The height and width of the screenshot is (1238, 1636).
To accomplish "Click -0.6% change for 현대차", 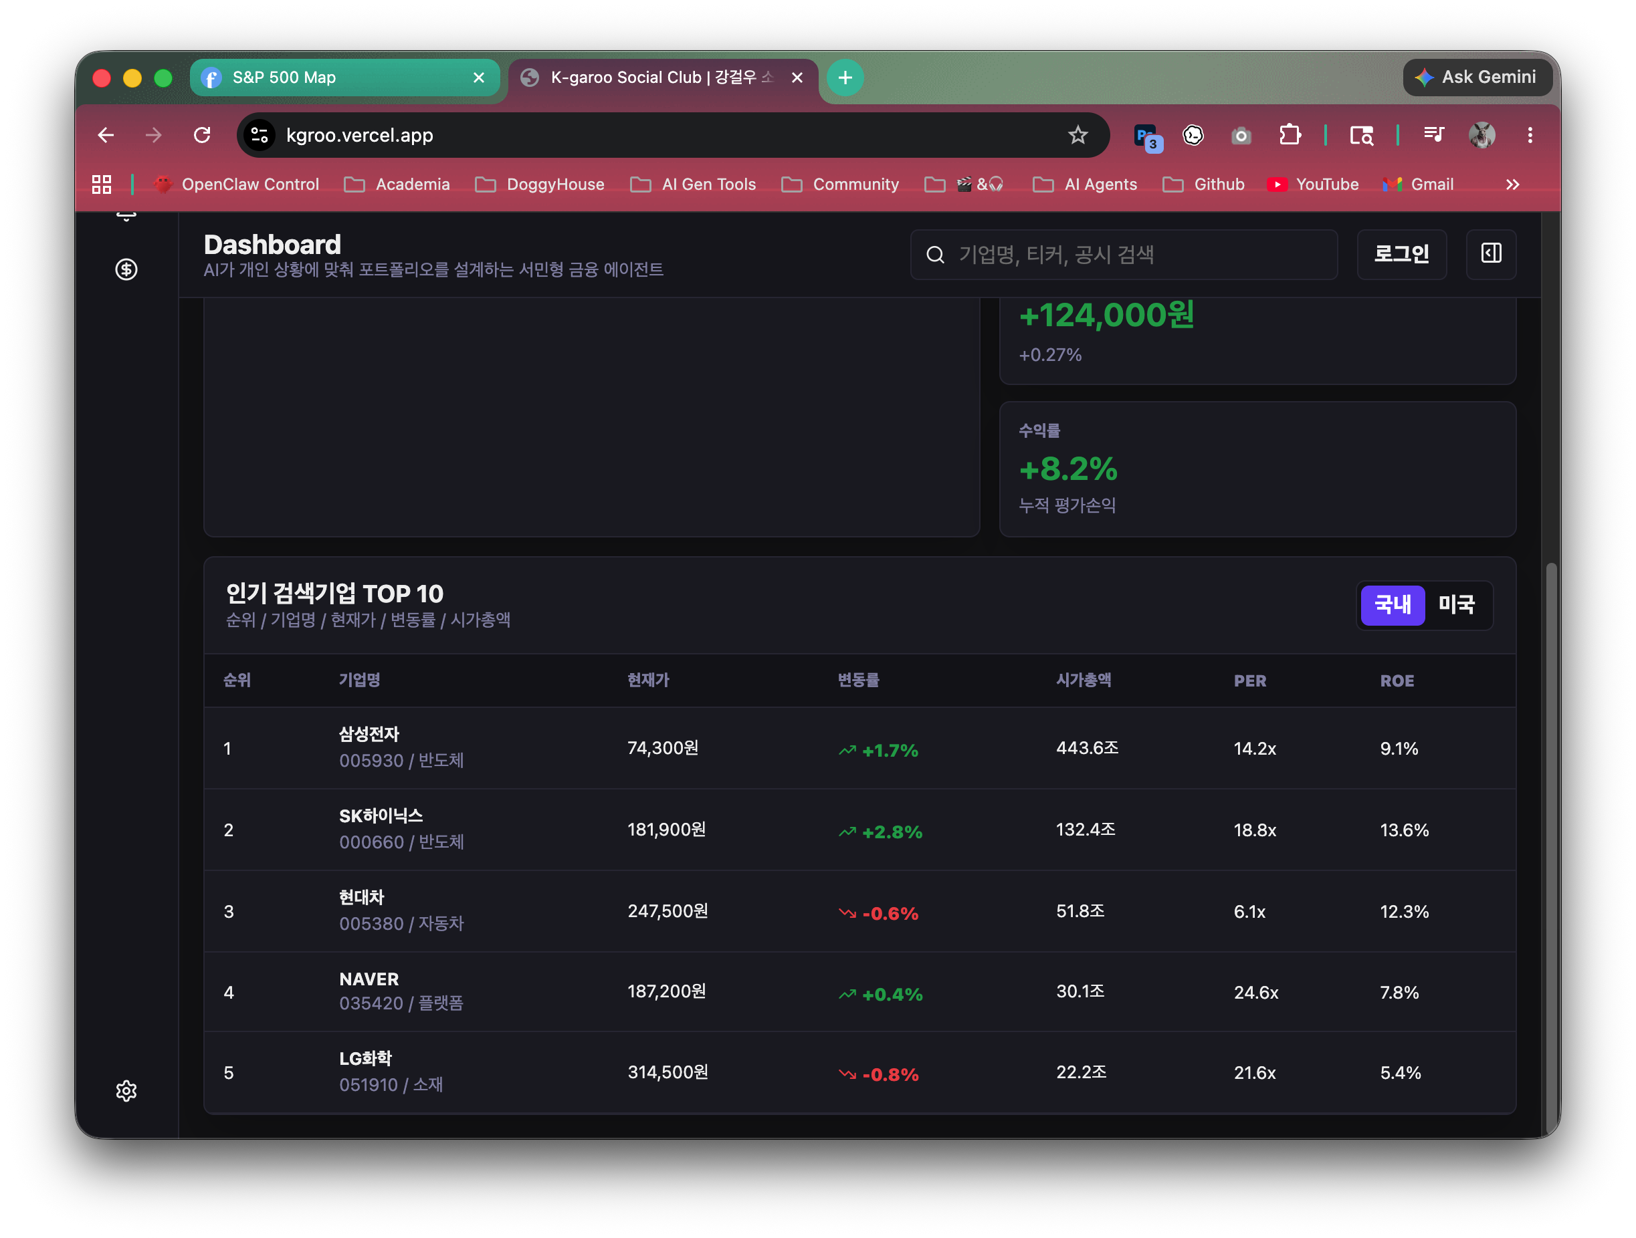I will click(879, 914).
